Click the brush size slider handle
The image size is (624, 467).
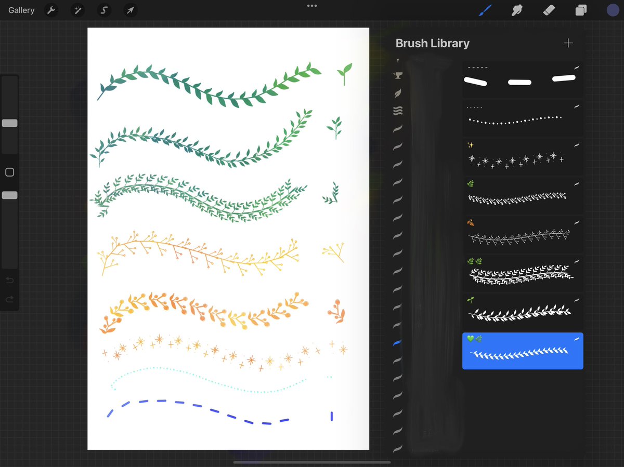(9, 123)
